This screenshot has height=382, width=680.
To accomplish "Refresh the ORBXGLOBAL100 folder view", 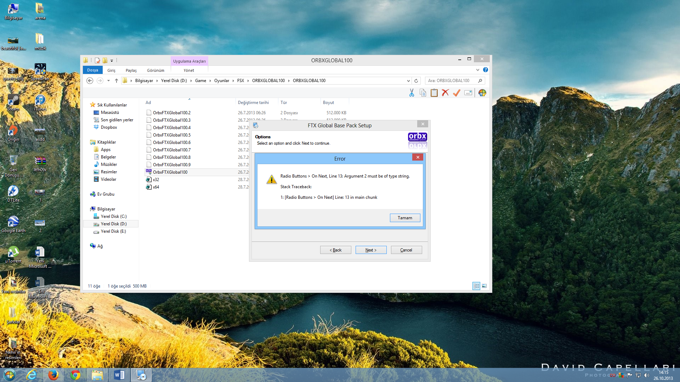I will coord(416,81).
